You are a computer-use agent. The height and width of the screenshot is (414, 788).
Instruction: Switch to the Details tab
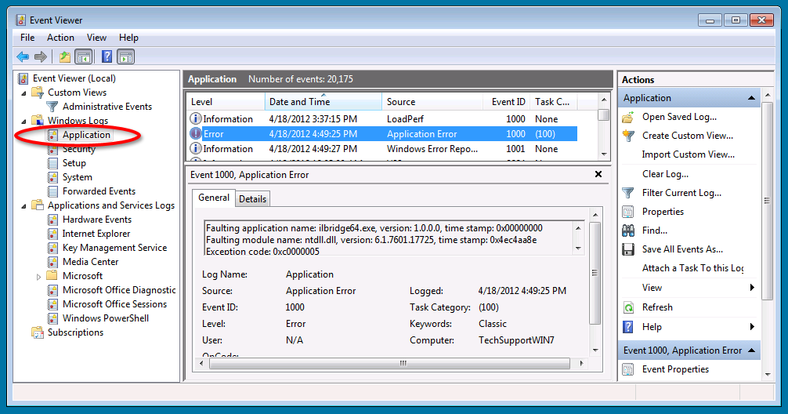252,199
